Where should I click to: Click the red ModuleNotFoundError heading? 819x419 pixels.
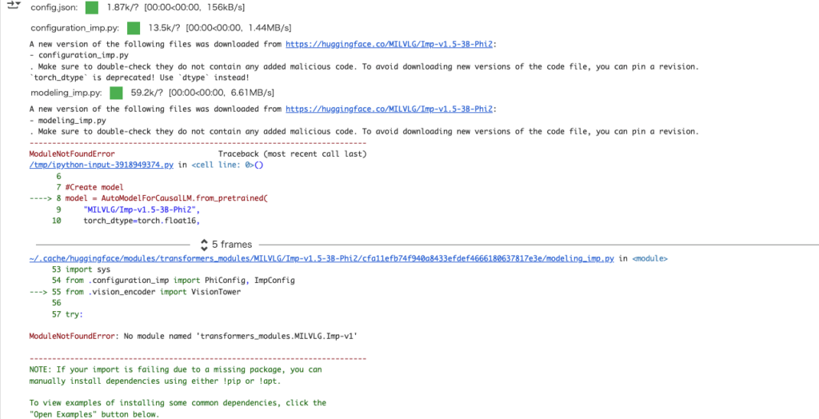coord(72,154)
